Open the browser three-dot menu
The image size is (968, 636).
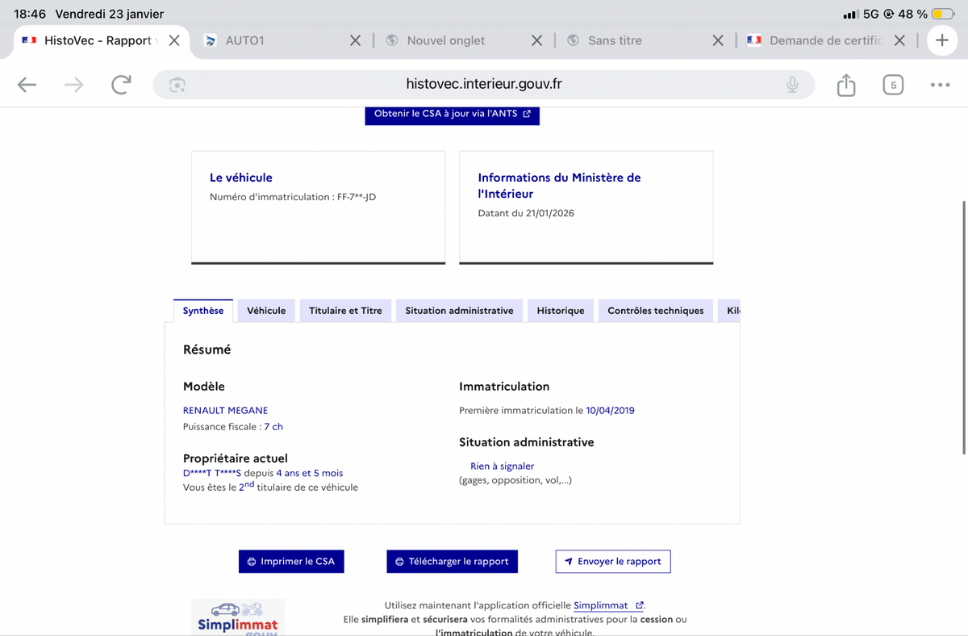coord(940,85)
